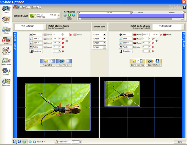The width and height of the screenshot is (187, 145).
Task: Add a new key frame
Action: tap(69, 15)
